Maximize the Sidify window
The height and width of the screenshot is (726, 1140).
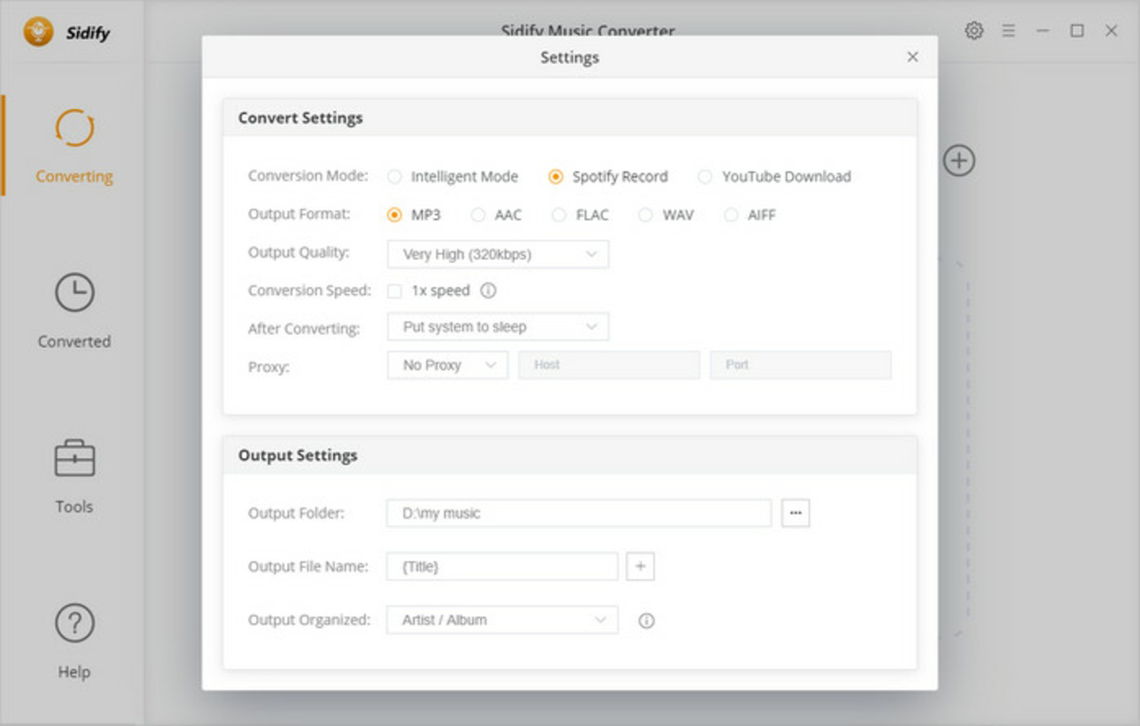point(1077,31)
